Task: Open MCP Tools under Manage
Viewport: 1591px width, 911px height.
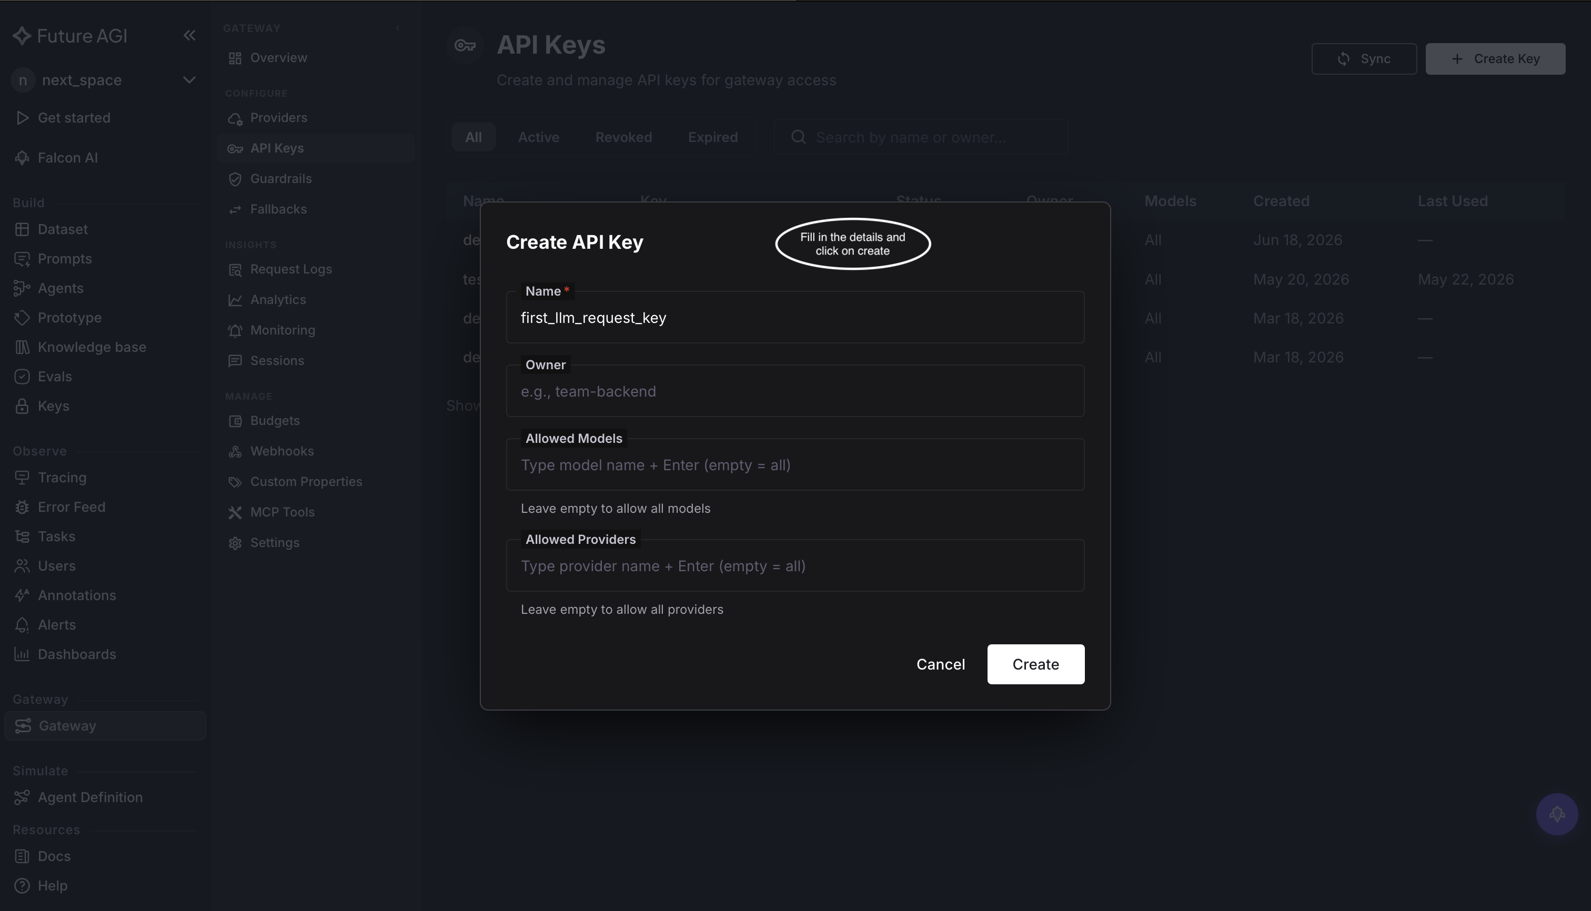Action: [x=283, y=512]
